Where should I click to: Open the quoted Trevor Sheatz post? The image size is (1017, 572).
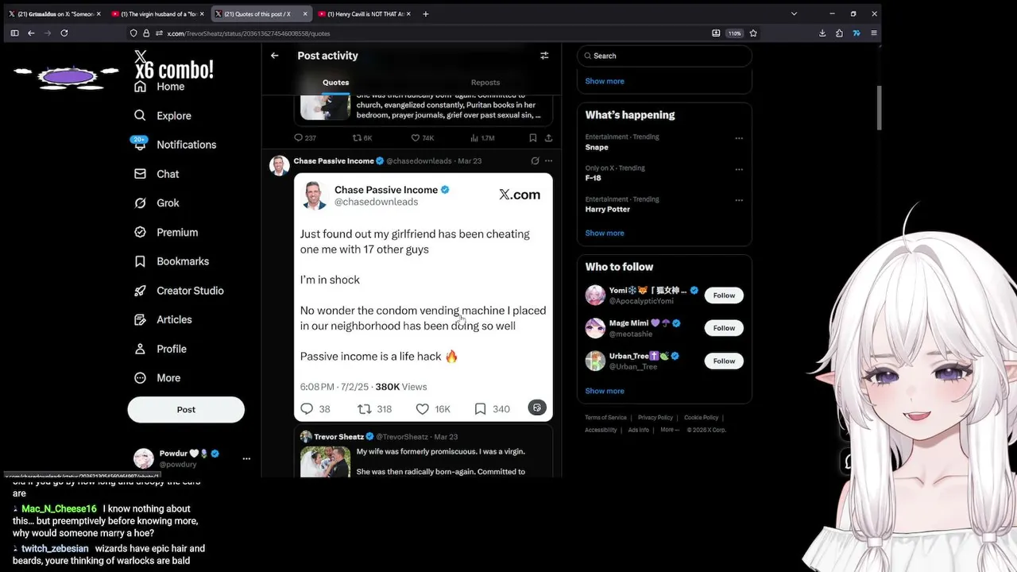[423, 451]
